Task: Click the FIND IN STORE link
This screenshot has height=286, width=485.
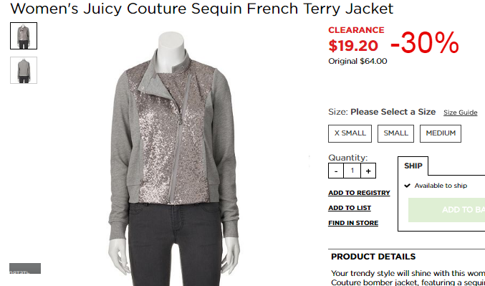Action: [353, 223]
